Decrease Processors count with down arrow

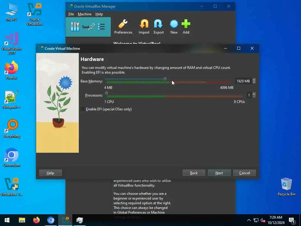point(254,97)
